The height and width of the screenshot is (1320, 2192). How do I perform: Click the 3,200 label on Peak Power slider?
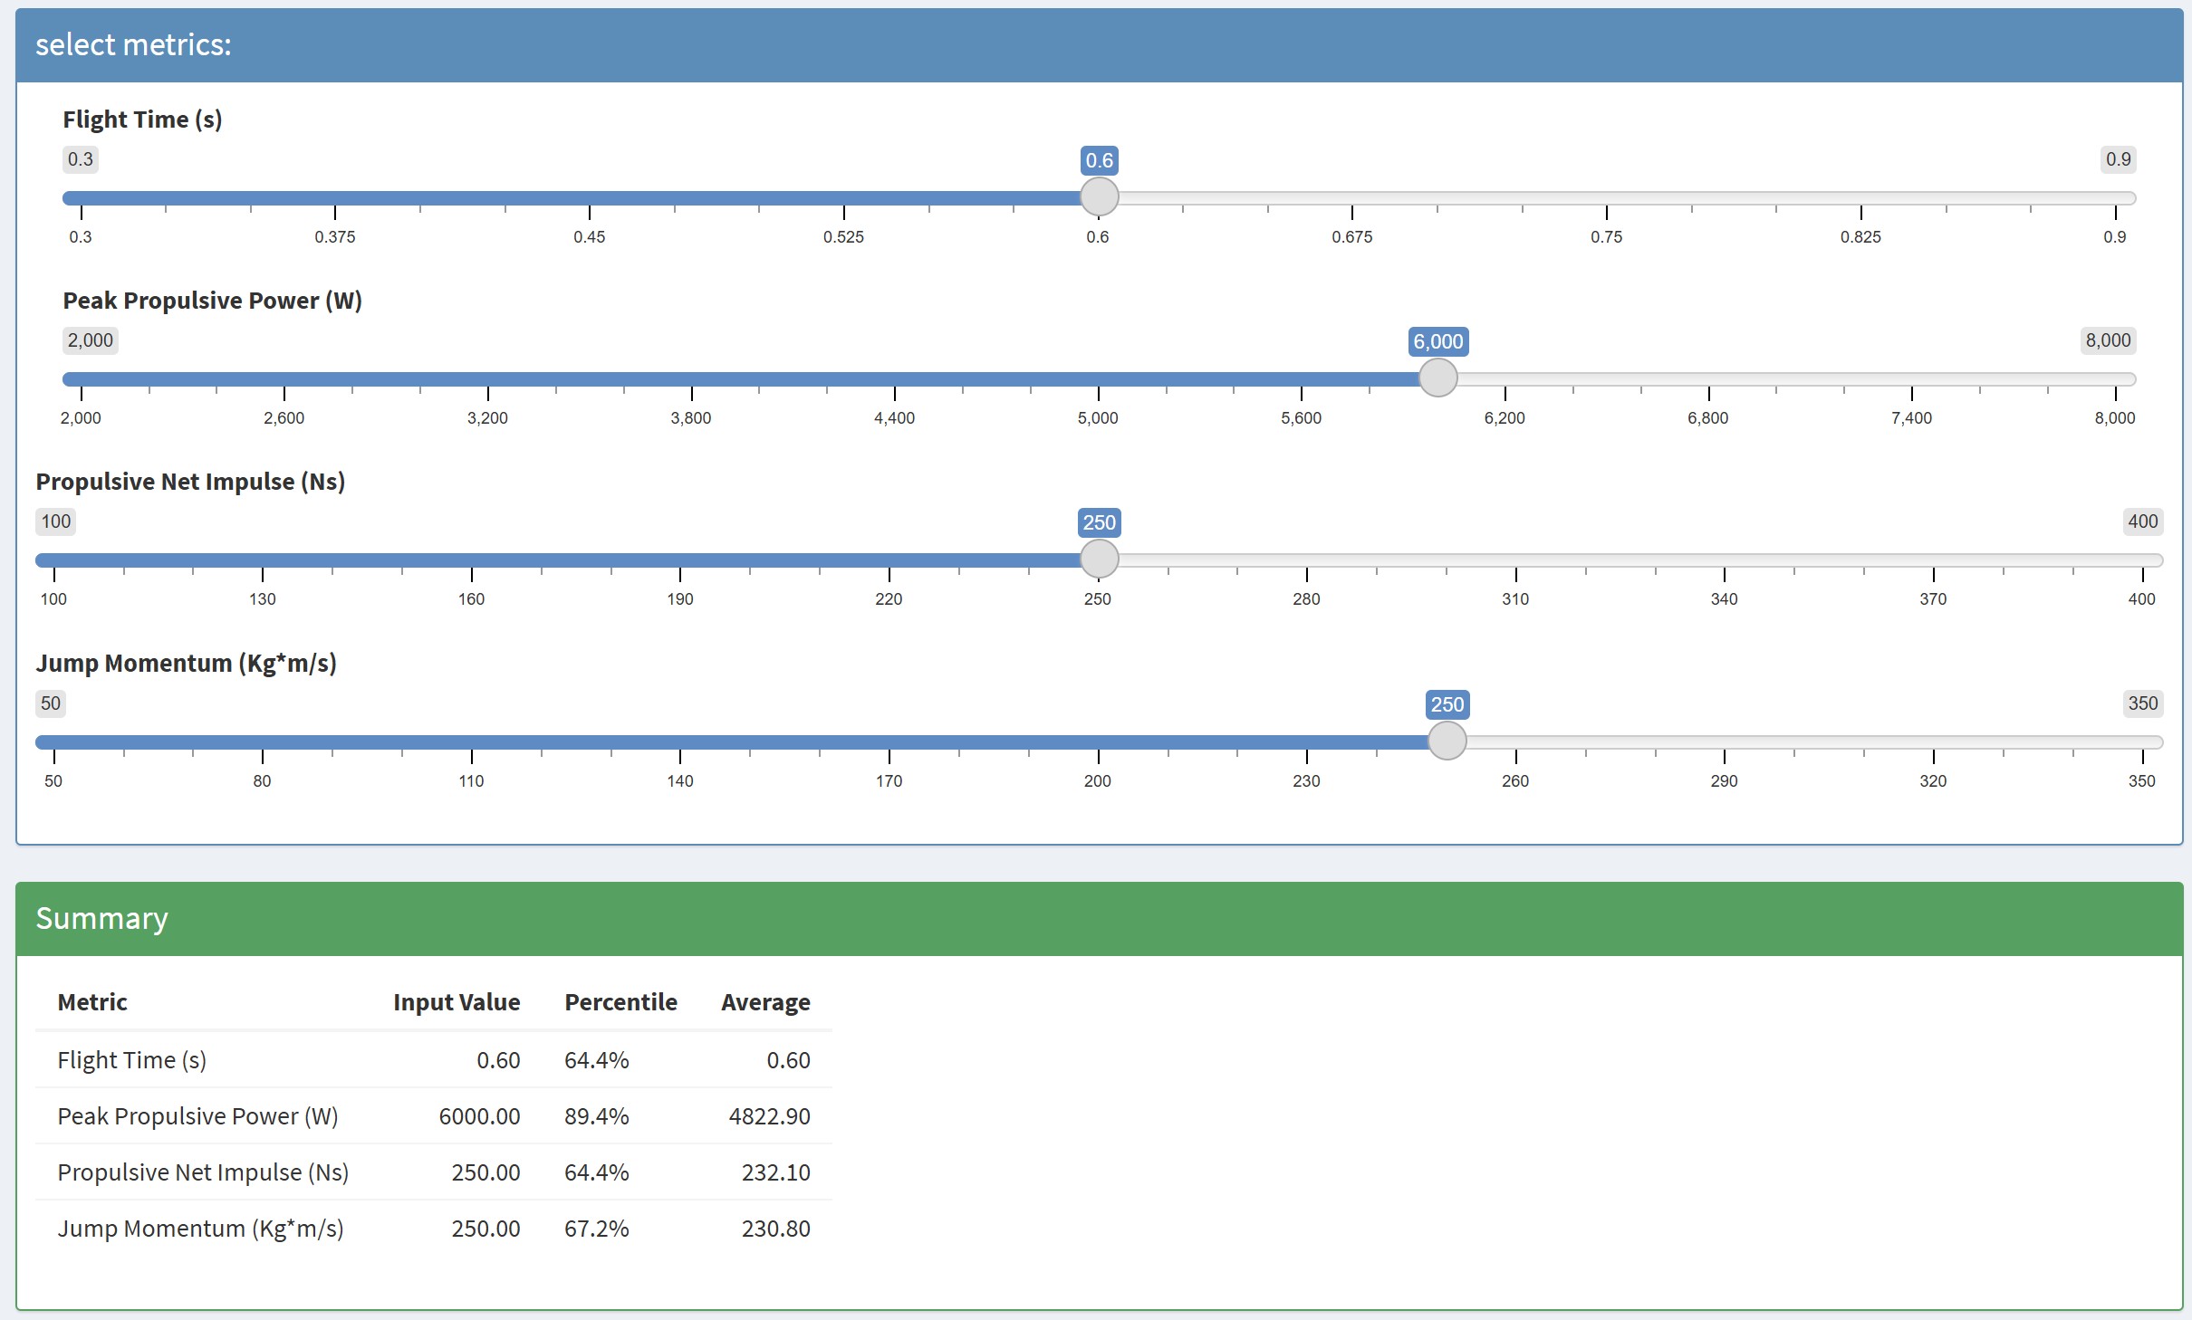point(487,418)
